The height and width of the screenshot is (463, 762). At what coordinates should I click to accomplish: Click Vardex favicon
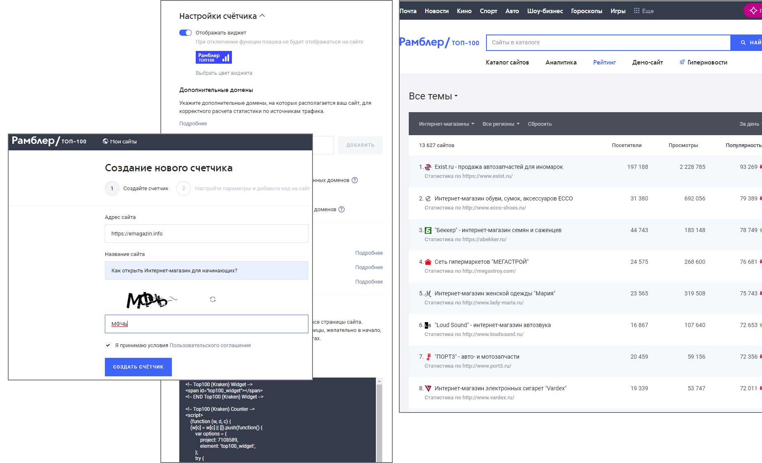pyautogui.click(x=428, y=388)
